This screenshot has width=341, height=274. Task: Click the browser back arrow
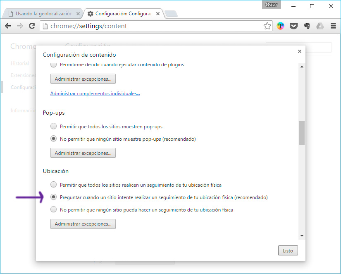(x=8, y=26)
